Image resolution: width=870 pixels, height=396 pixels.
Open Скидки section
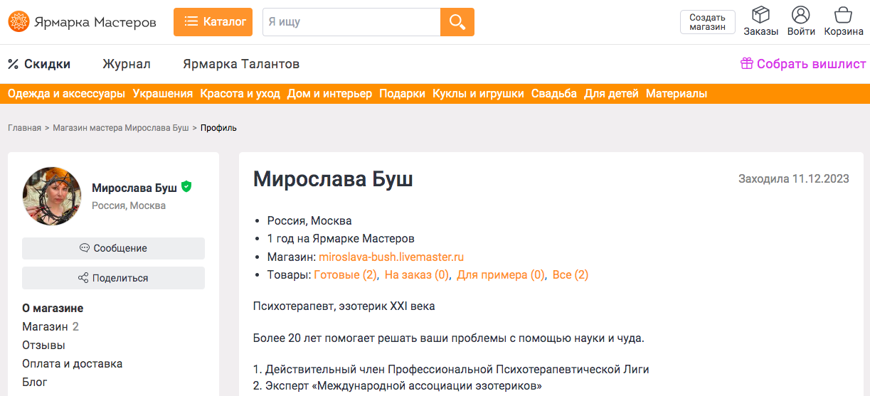pos(39,64)
